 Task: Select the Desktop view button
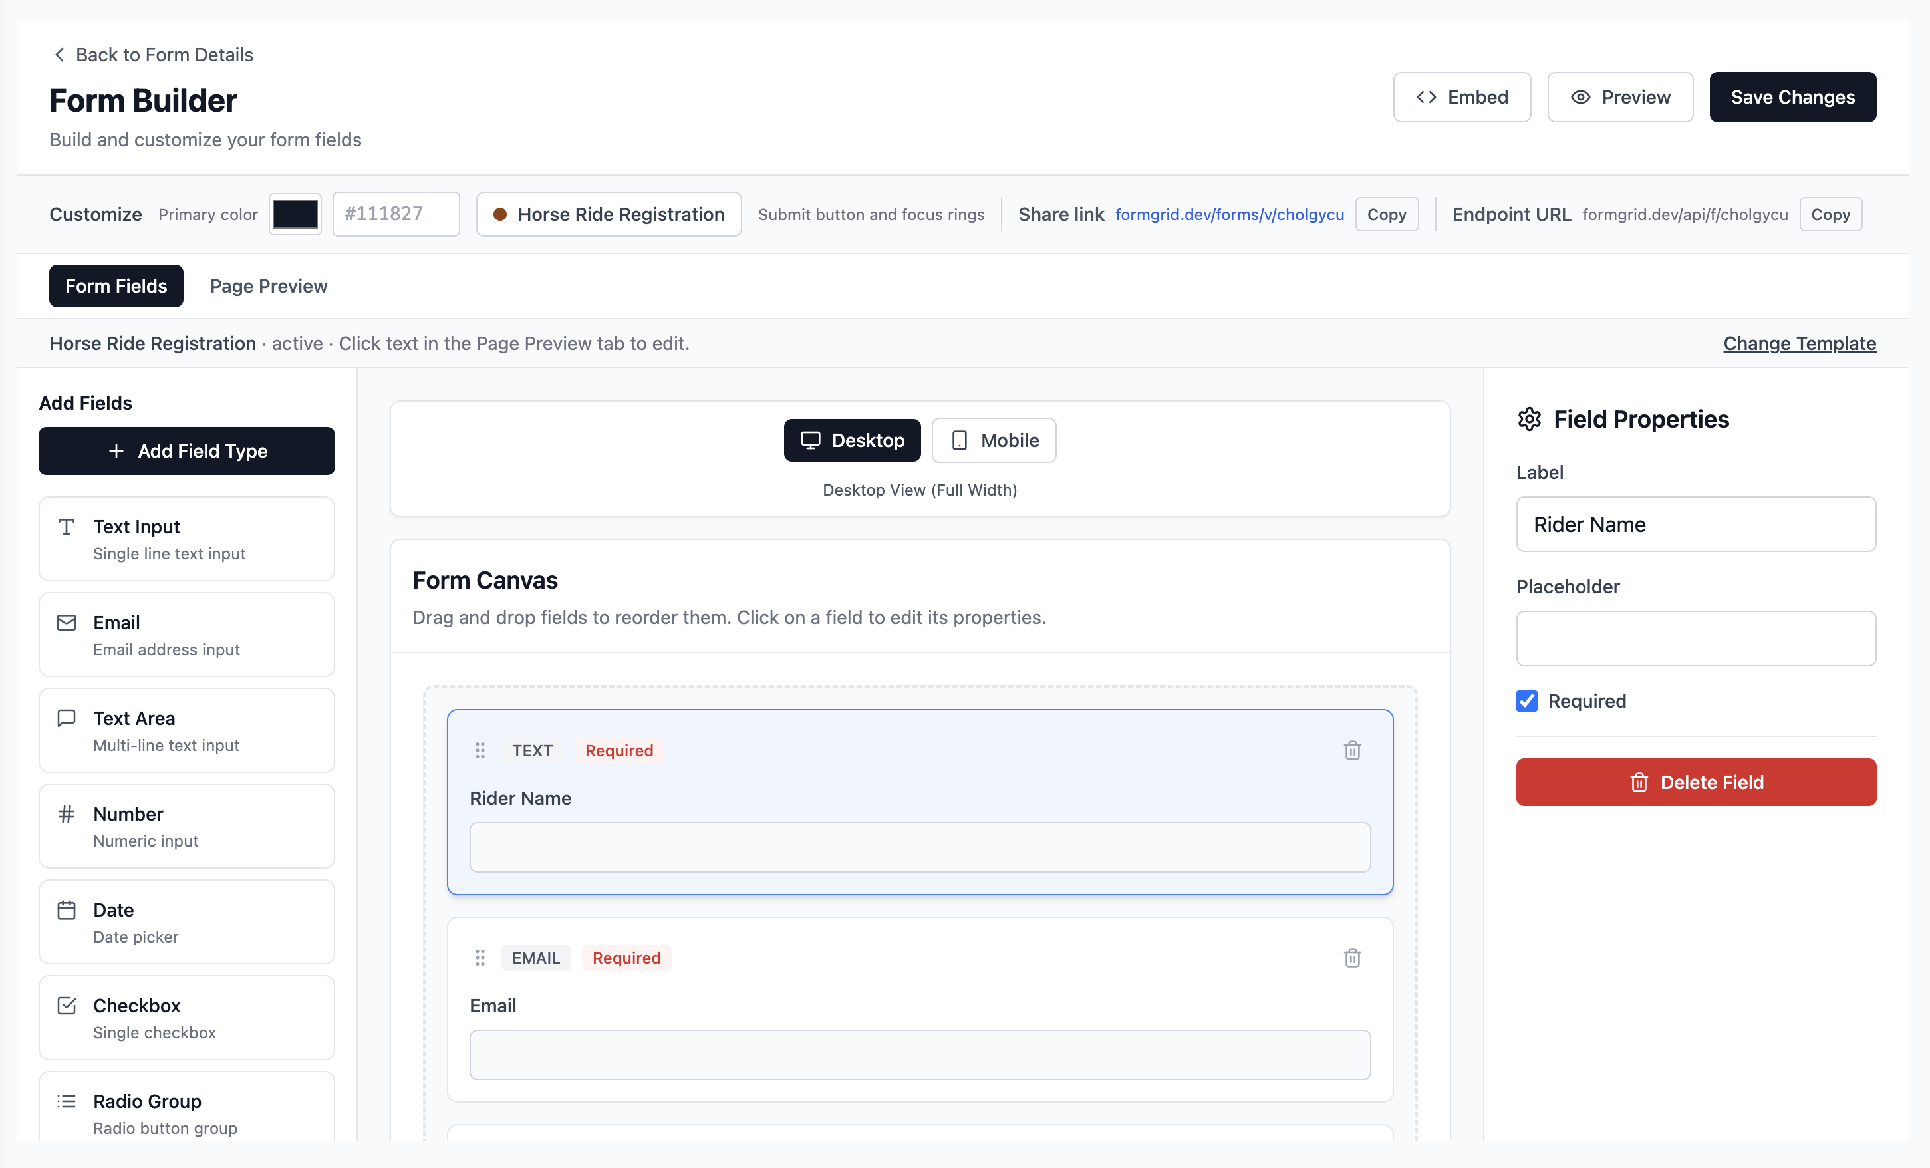click(x=851, y=440)
